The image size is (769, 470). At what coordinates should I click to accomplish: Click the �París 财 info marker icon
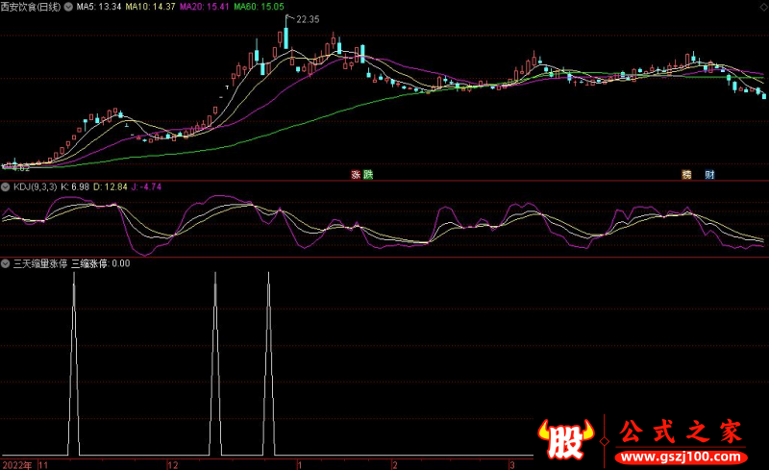click(x=709, y=175)
